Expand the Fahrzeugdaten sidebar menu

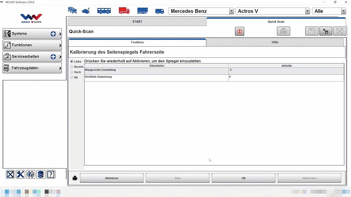click(x=32, y=68)
